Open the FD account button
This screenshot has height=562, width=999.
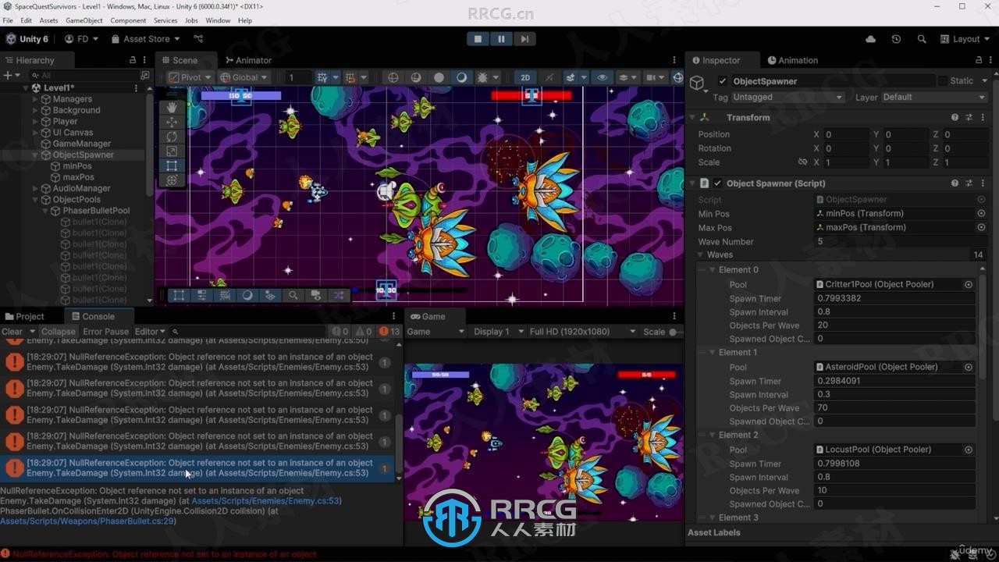tap(81, 39)
